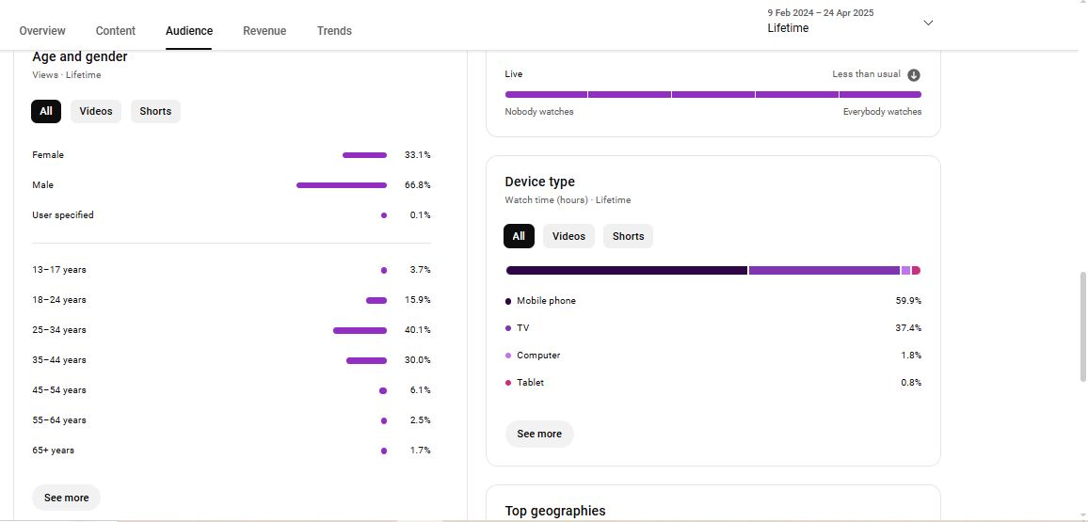1088x522 pixels.
Task: Select All filter in Age and gender
Action: click(46, 111)
